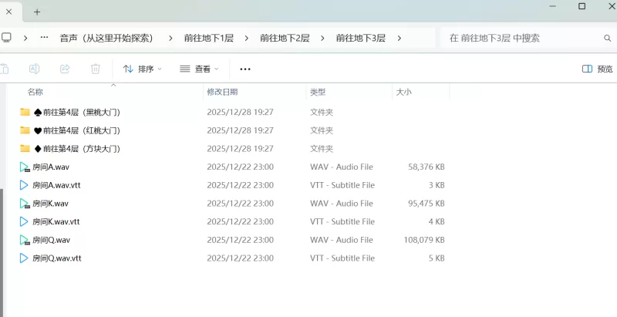This screenshot has width=617, height=317.
Task: Go to 音声（从这里开始探索） breadcrumb
Action: click(106, 38)
